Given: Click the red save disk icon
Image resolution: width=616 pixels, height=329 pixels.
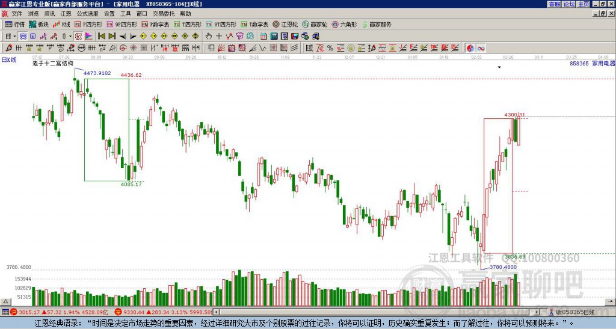Looking at the screenshot, I should pos(295,37).
